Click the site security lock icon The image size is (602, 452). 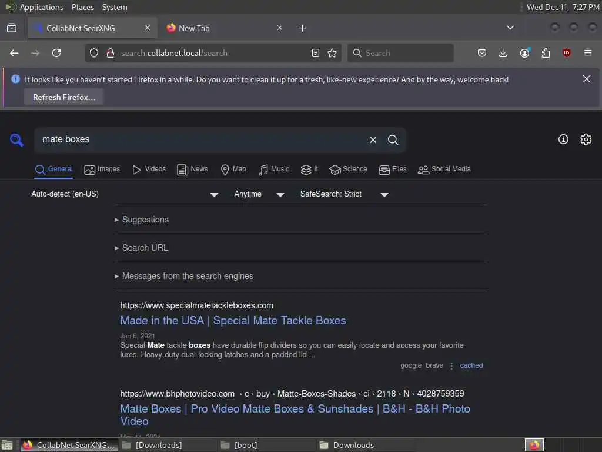pyautogui.click(x=111, y=53)
